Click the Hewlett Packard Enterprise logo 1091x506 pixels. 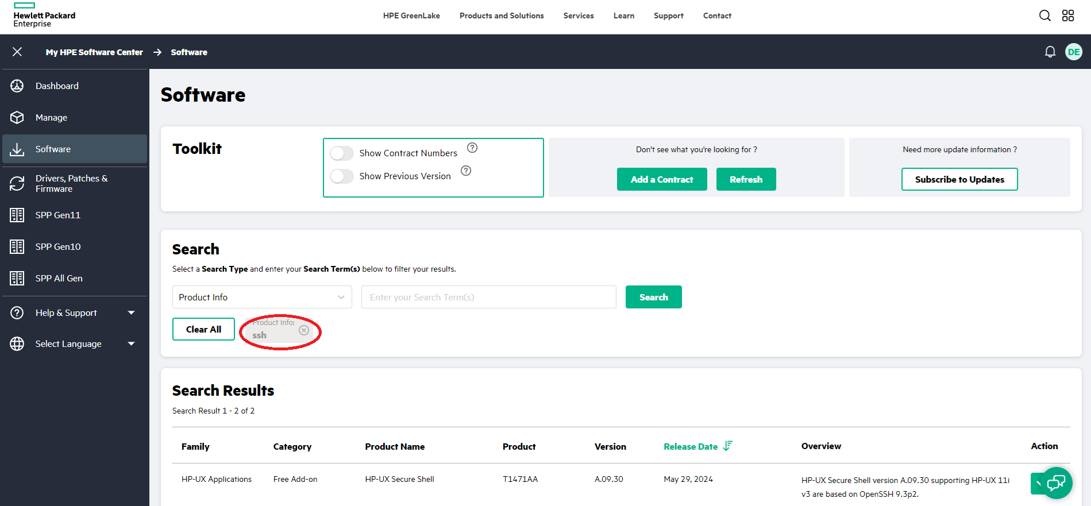click(44, 16)
